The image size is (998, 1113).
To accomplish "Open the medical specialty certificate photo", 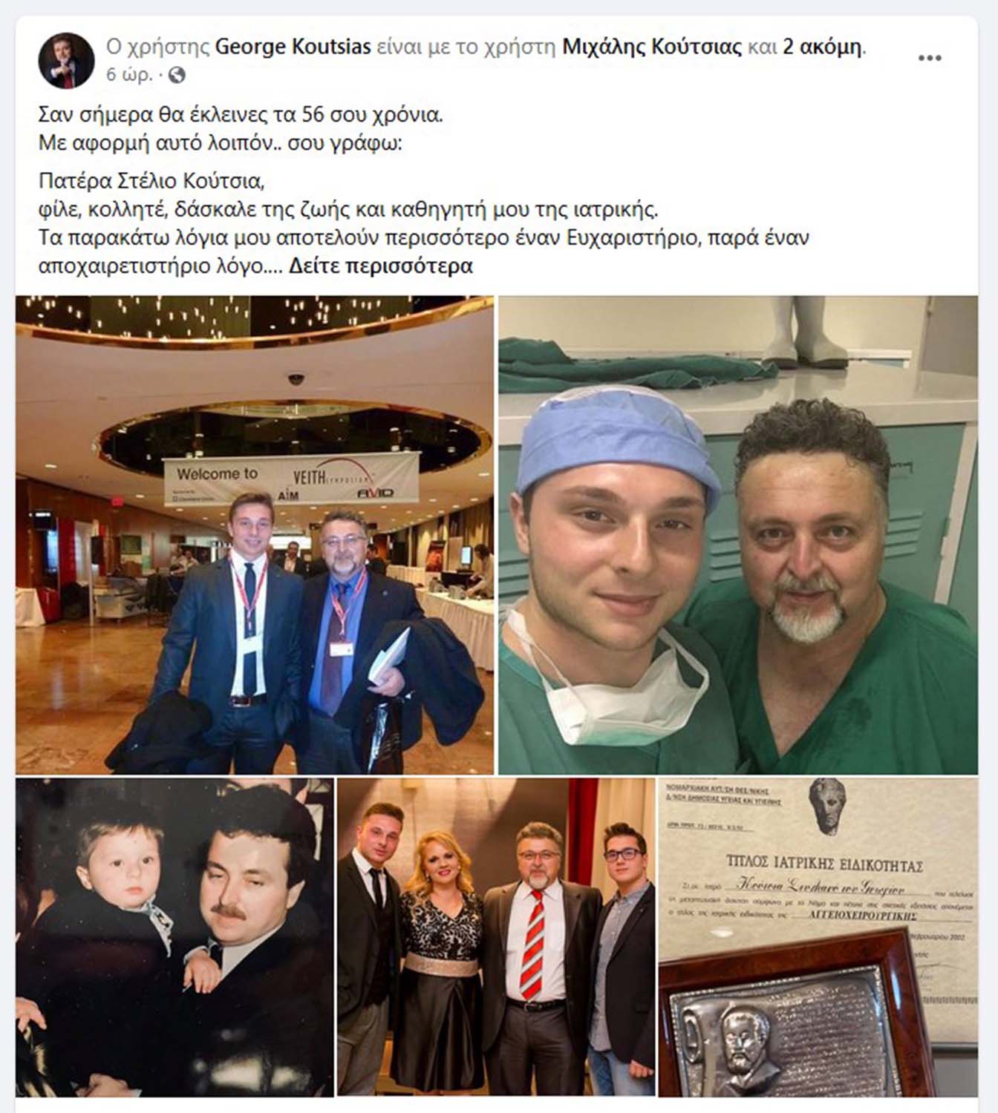I will [x=818, y=938].
